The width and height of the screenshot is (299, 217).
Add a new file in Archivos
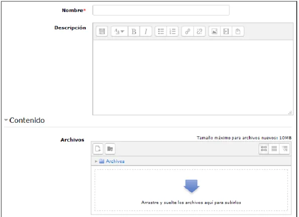98,149
